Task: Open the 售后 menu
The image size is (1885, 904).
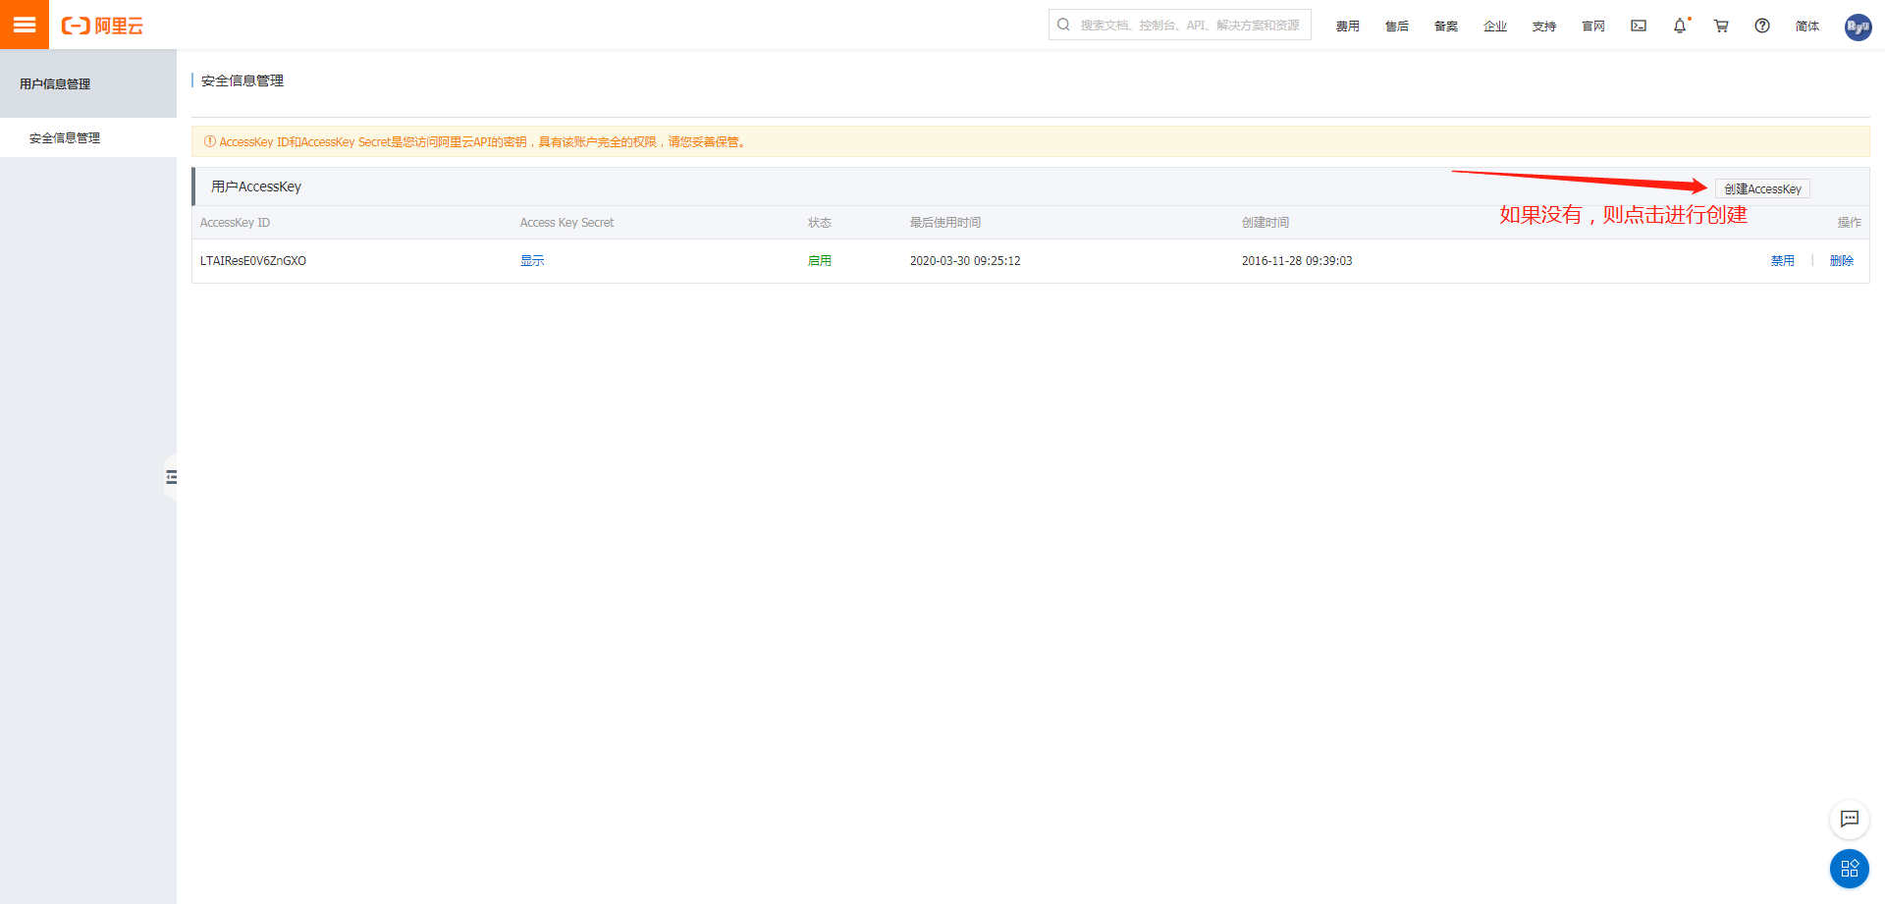Action: [x=1396, y=27]
